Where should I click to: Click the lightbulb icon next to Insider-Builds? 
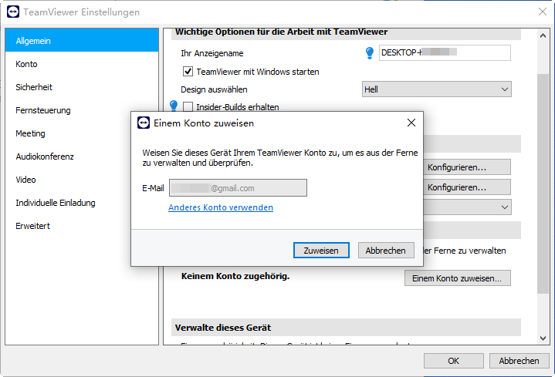tap(173, 106)
